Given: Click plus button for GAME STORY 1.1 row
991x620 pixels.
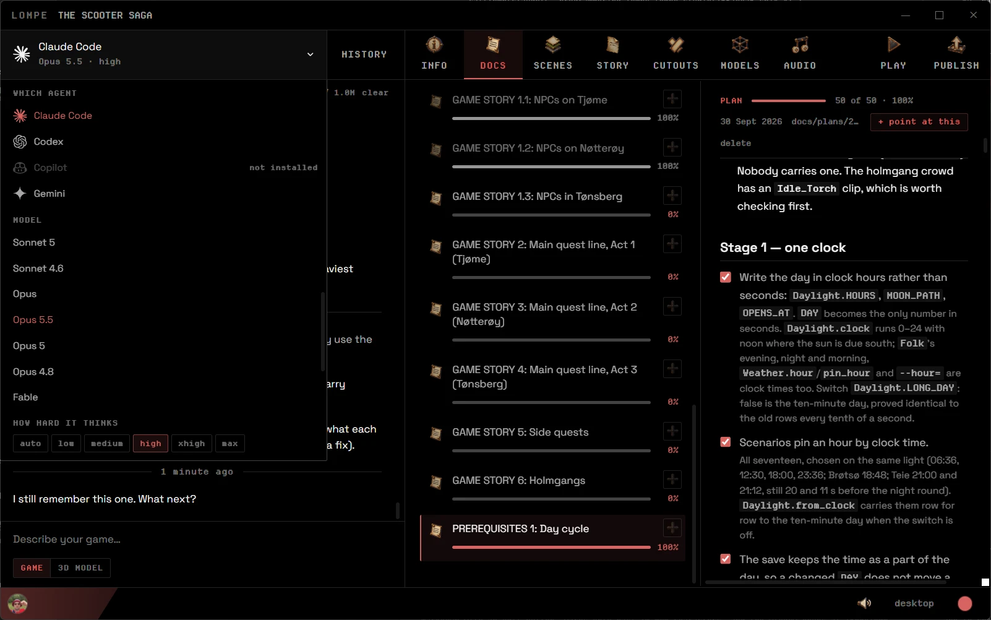Looking at the screenshot, I should 672,98.
